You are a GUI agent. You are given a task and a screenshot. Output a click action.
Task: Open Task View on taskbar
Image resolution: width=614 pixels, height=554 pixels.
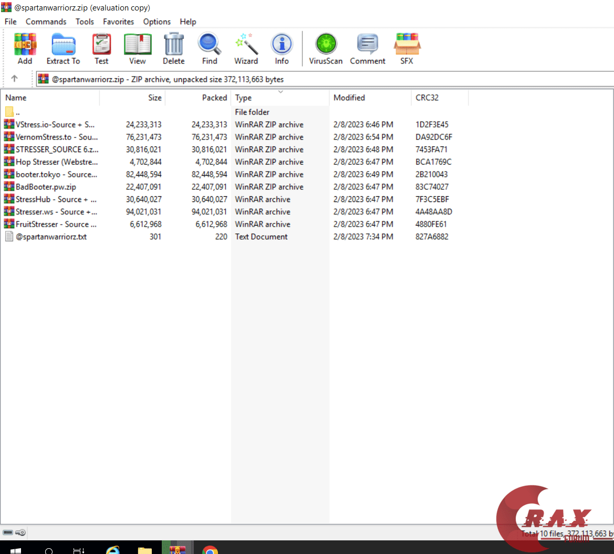(x=79, y=551)
